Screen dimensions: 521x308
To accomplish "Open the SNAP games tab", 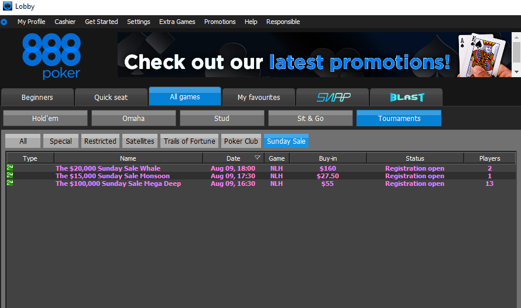I will point(333,97).
